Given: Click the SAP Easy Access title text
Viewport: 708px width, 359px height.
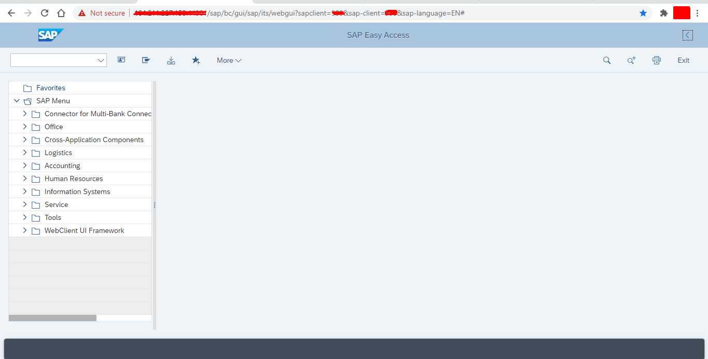Looking at the screenshot, I should (378, 35).
